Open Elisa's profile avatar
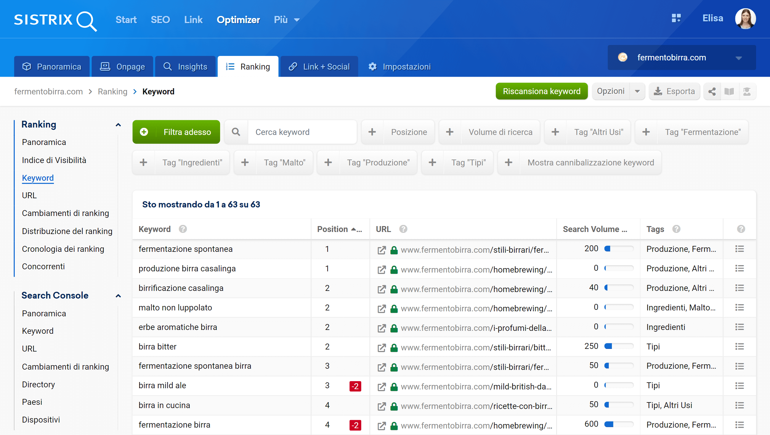The image size is (770, 435). click(745, 19)
